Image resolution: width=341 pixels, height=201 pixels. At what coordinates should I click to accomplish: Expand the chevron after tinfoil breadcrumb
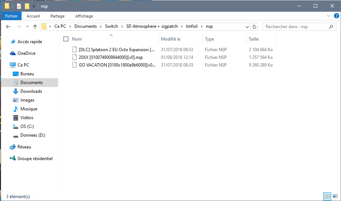(202, 27)
